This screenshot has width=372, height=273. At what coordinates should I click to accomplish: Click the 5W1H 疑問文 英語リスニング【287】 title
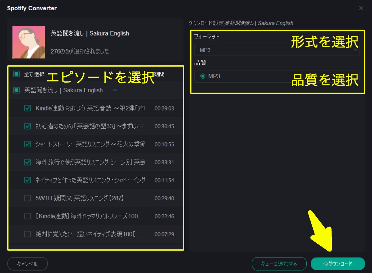click(x=80, y=198)
